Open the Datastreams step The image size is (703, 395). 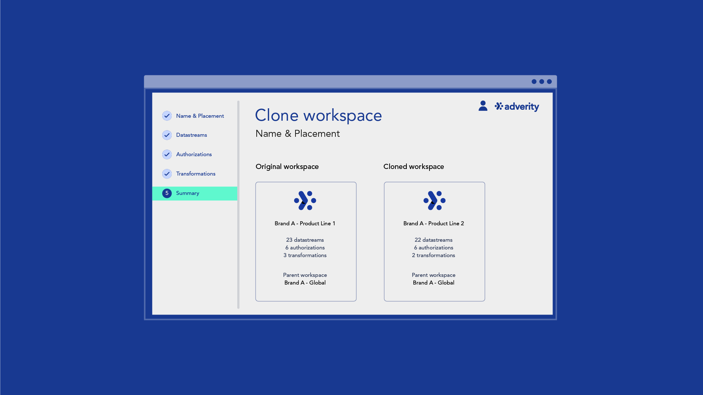pos(191,135)
